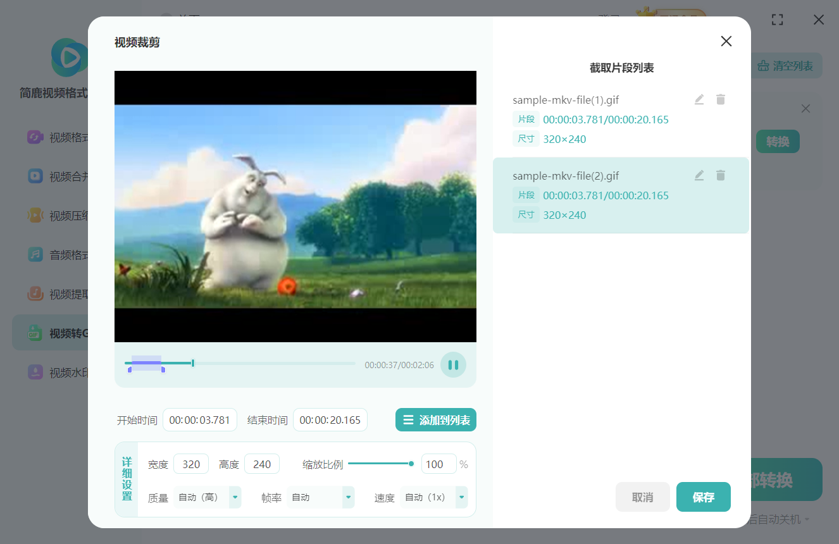Click the 开始时间 start time input field
Screen dimensions: 839x544
click(x=200, y=419)
